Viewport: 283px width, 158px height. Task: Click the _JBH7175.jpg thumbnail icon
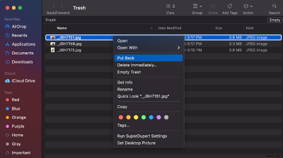coord(53,50)
